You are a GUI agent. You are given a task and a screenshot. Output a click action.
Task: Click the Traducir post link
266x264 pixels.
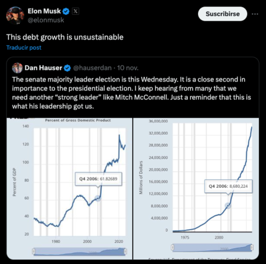(24, 48)
